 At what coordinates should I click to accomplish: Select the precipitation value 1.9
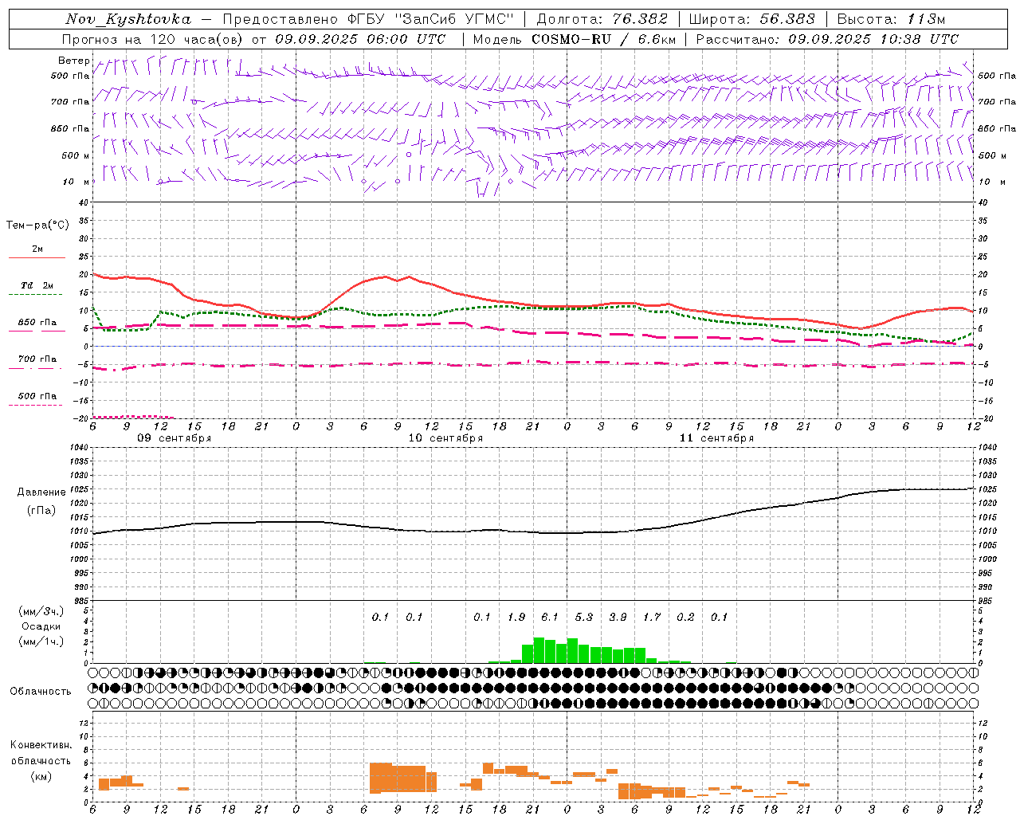[x=516, y=618]
